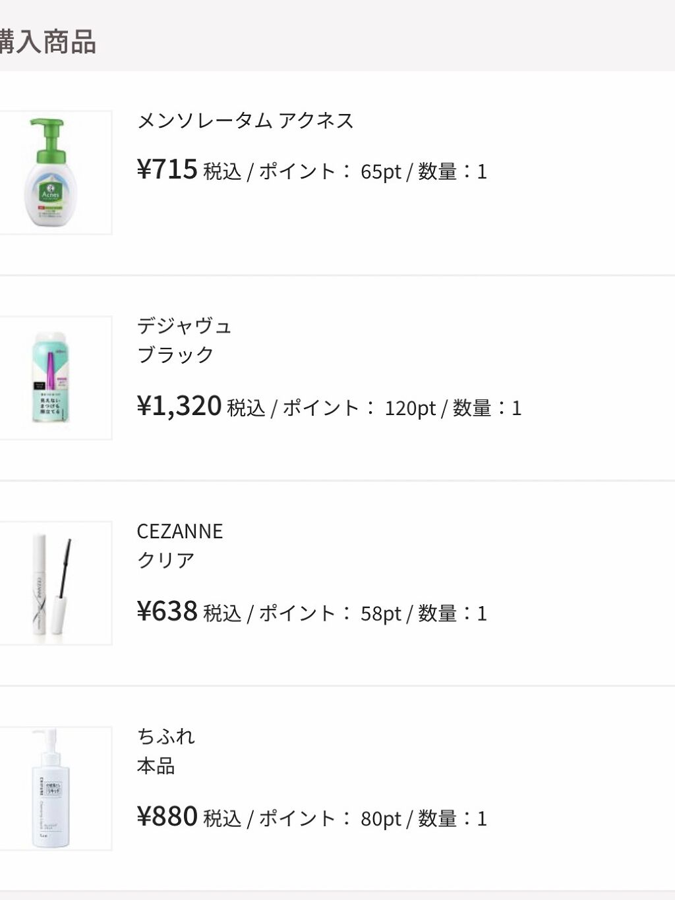Click the 58pt points text
The height and width of the screenshot is (900, 675).
point(380,614)
